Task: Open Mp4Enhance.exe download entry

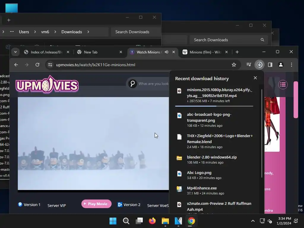Action: [x=214, y=190]
